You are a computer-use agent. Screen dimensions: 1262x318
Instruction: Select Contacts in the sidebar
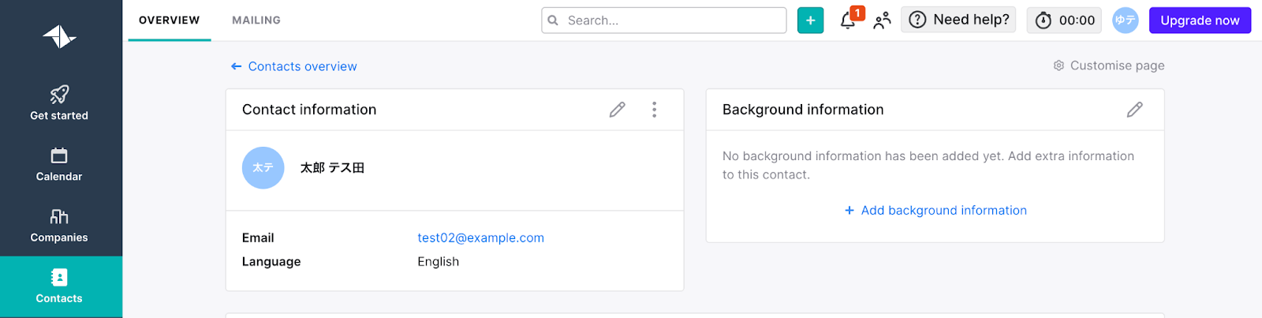pos(59,286)
